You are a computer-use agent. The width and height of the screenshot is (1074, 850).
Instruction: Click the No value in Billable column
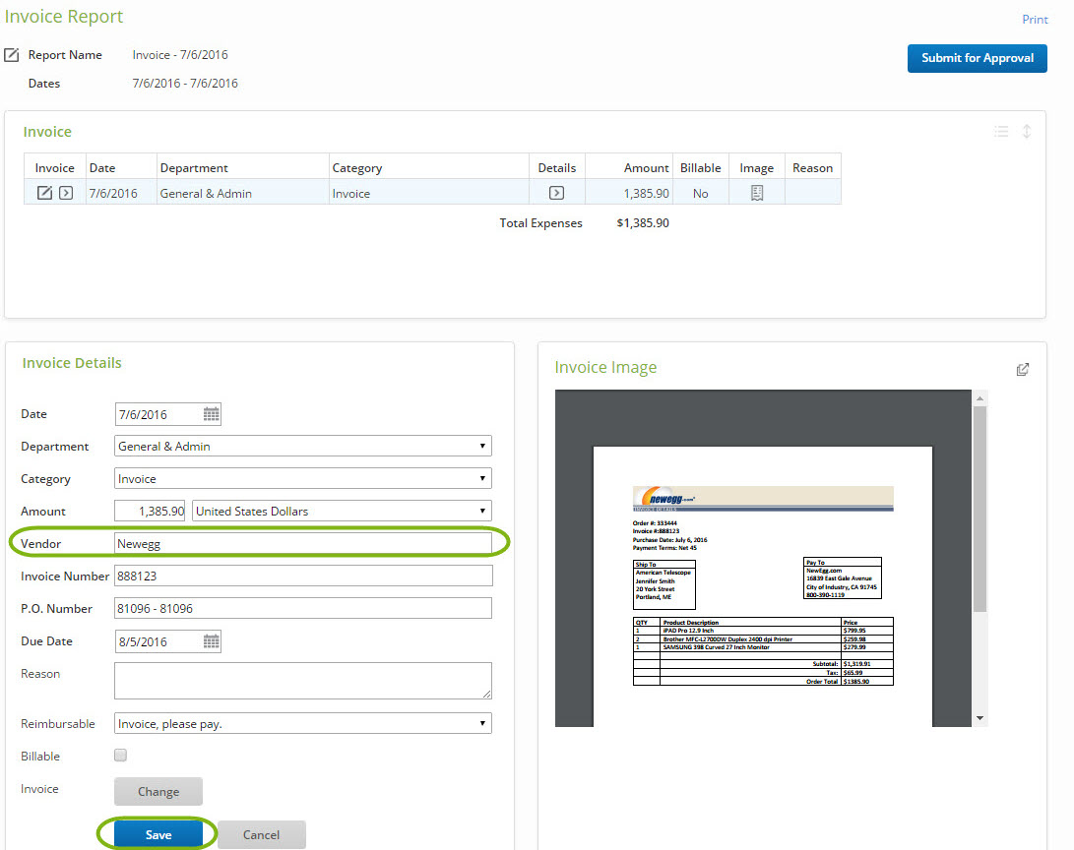tap(700, 194)
